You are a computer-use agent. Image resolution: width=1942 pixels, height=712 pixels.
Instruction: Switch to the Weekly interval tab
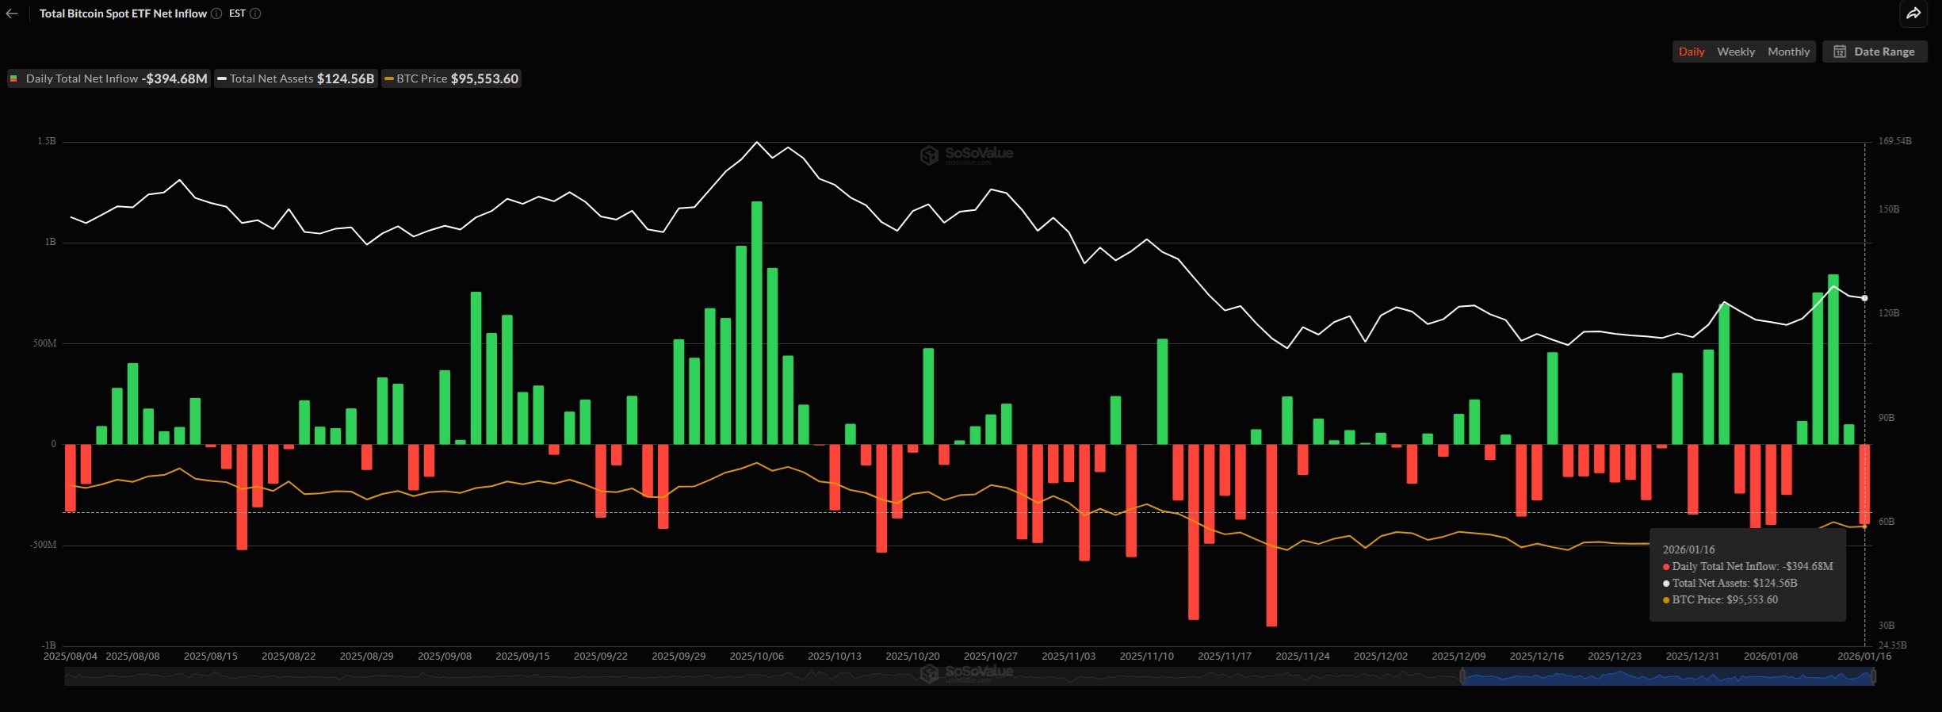(x=1735, y=52)
